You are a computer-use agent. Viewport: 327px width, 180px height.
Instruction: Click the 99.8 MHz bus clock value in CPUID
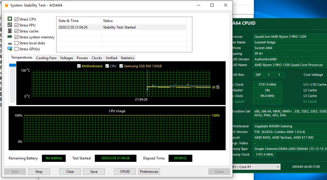tap(267, 96)
